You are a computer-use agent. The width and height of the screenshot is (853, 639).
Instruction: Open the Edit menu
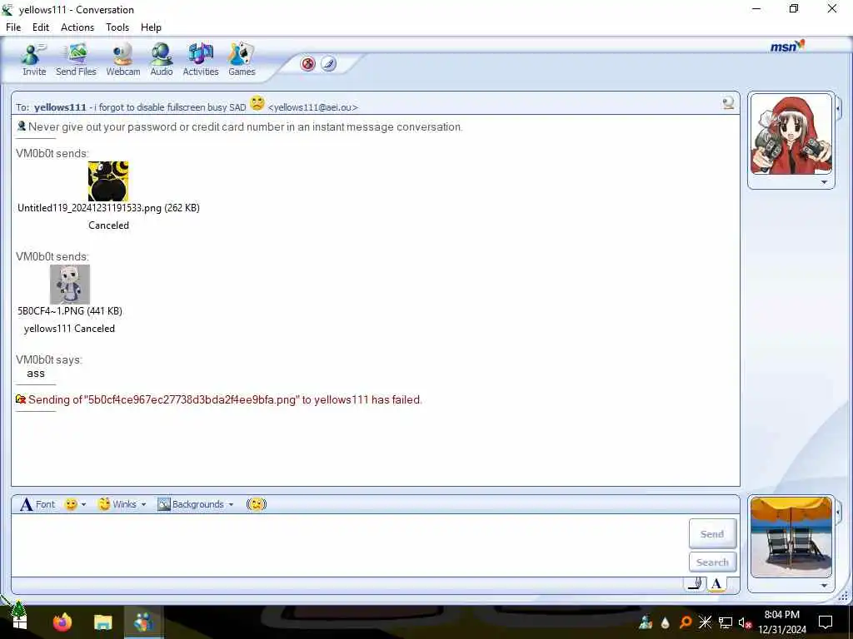coord(40,27)
